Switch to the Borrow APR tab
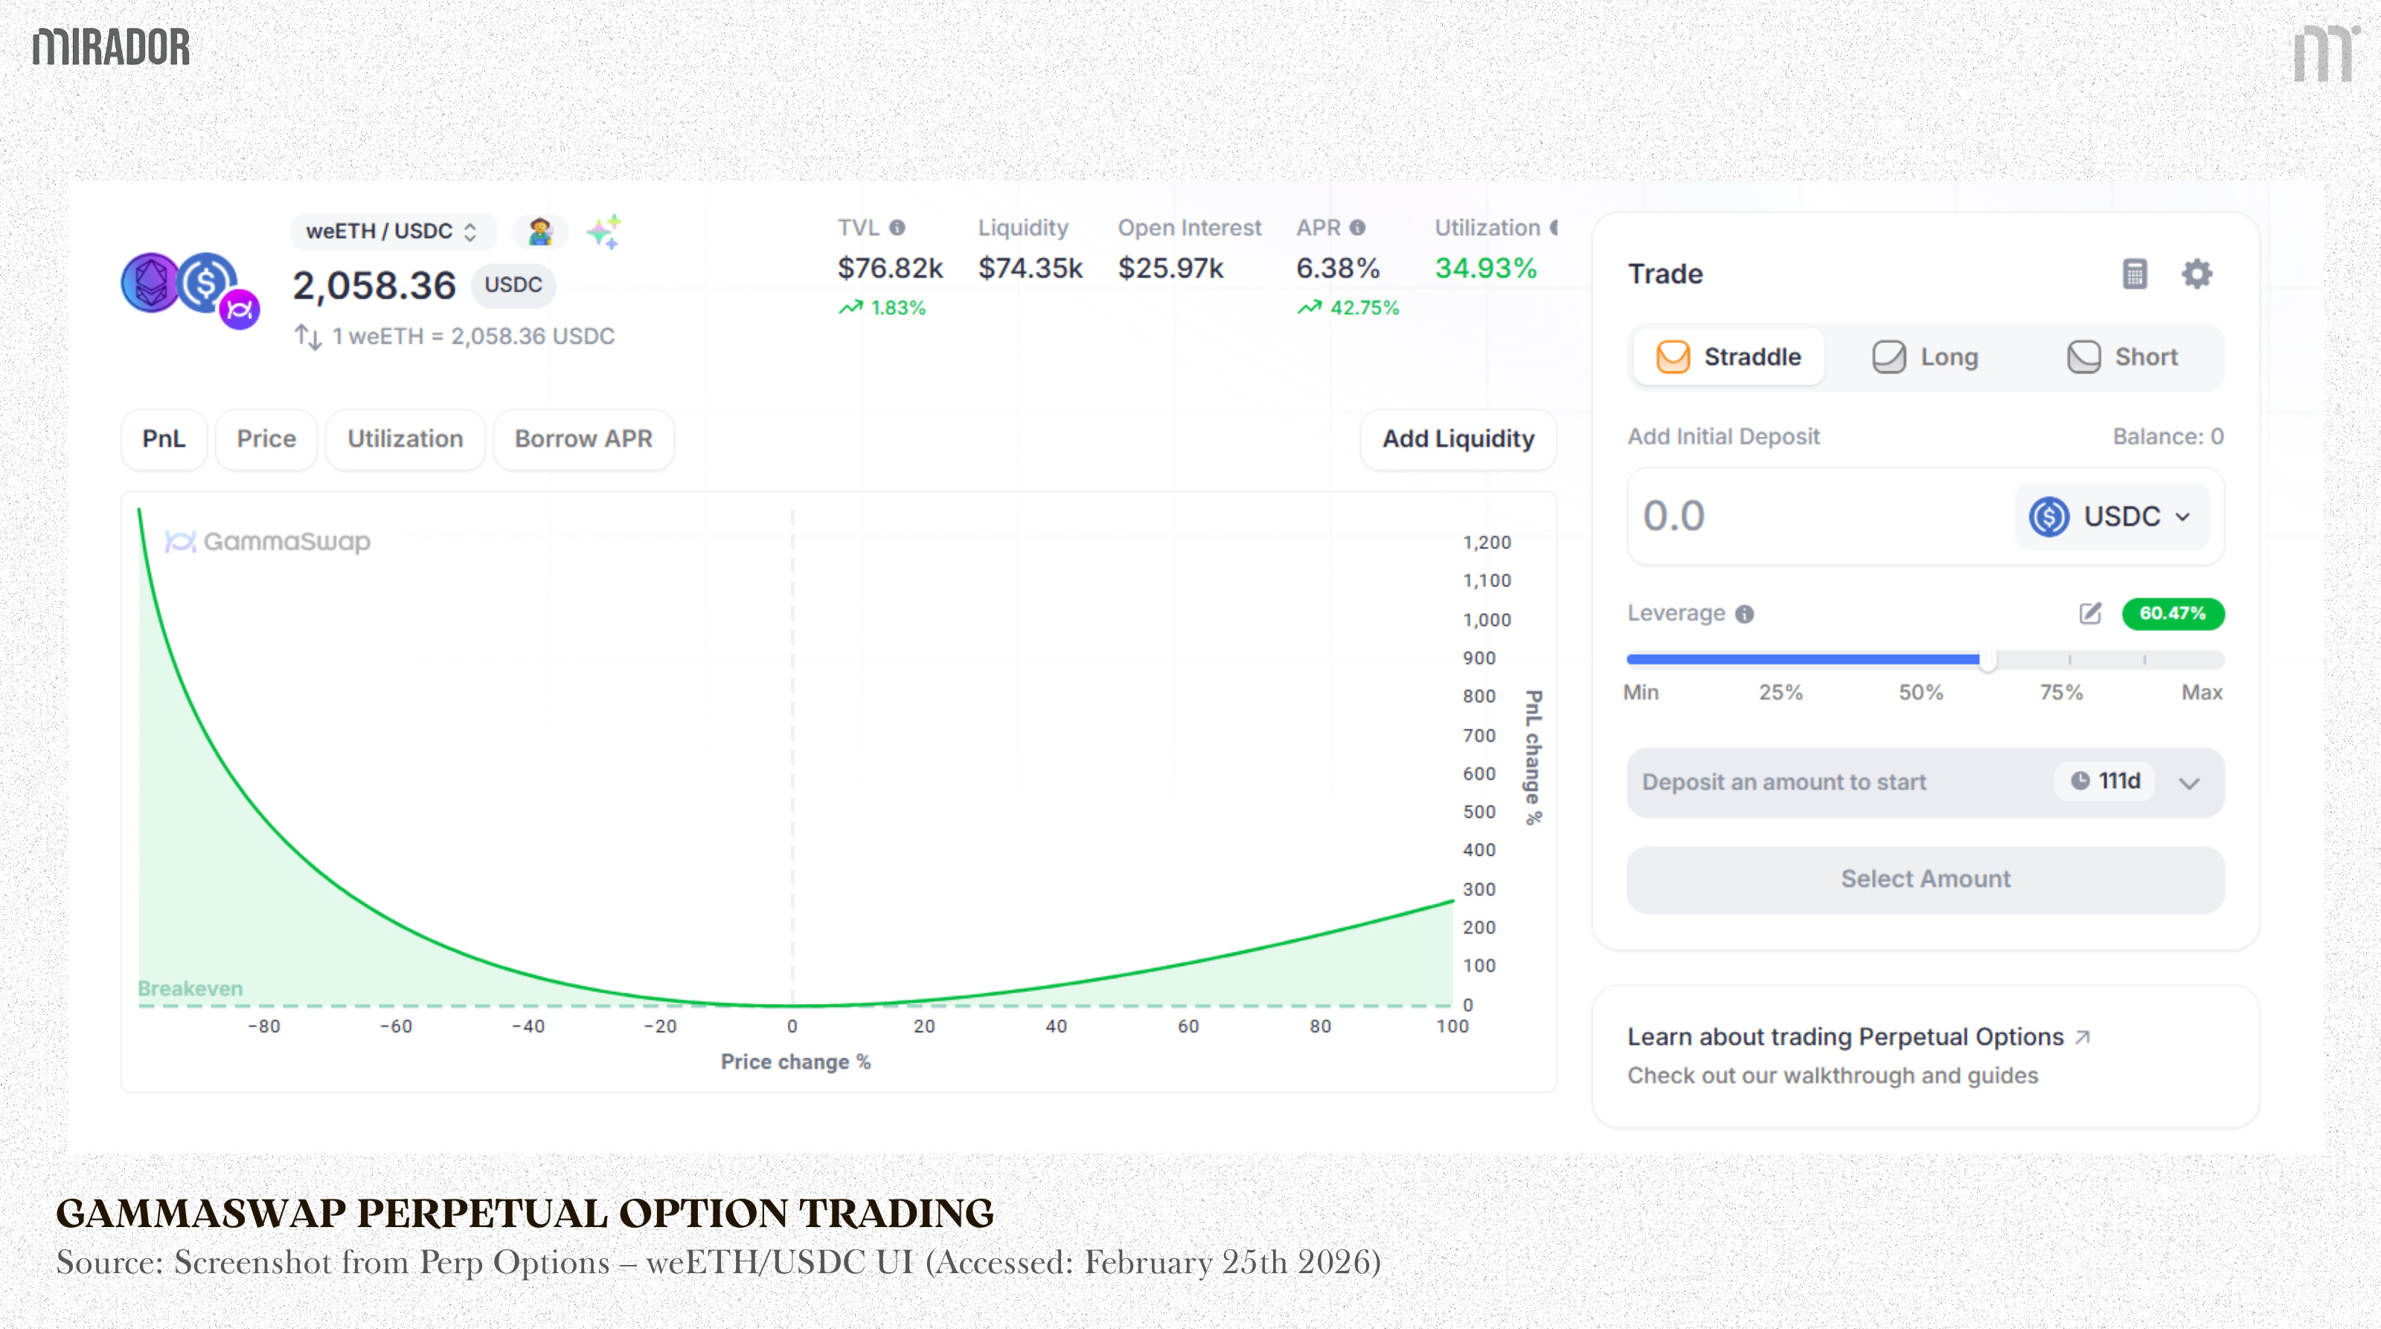Viewport: 2381px width, 1329px height. point(583,439)
